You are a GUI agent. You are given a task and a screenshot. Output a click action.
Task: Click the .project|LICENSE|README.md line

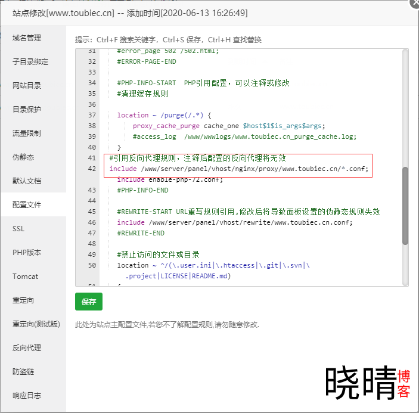click(178, 276)
